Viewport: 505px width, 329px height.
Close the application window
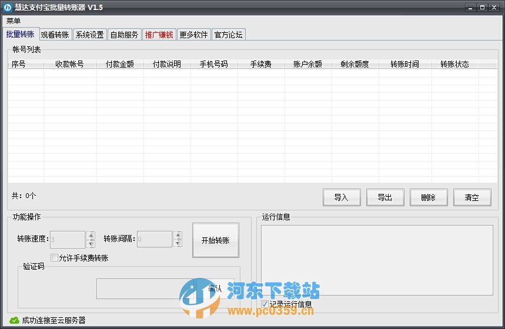click(x=494, y=8)
